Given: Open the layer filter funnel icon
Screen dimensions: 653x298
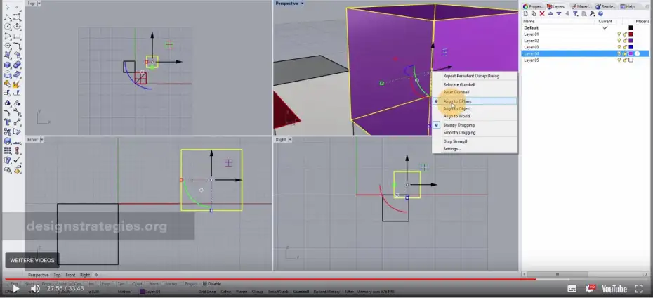Looking at the screenshot, I should [x=576, y=14].
